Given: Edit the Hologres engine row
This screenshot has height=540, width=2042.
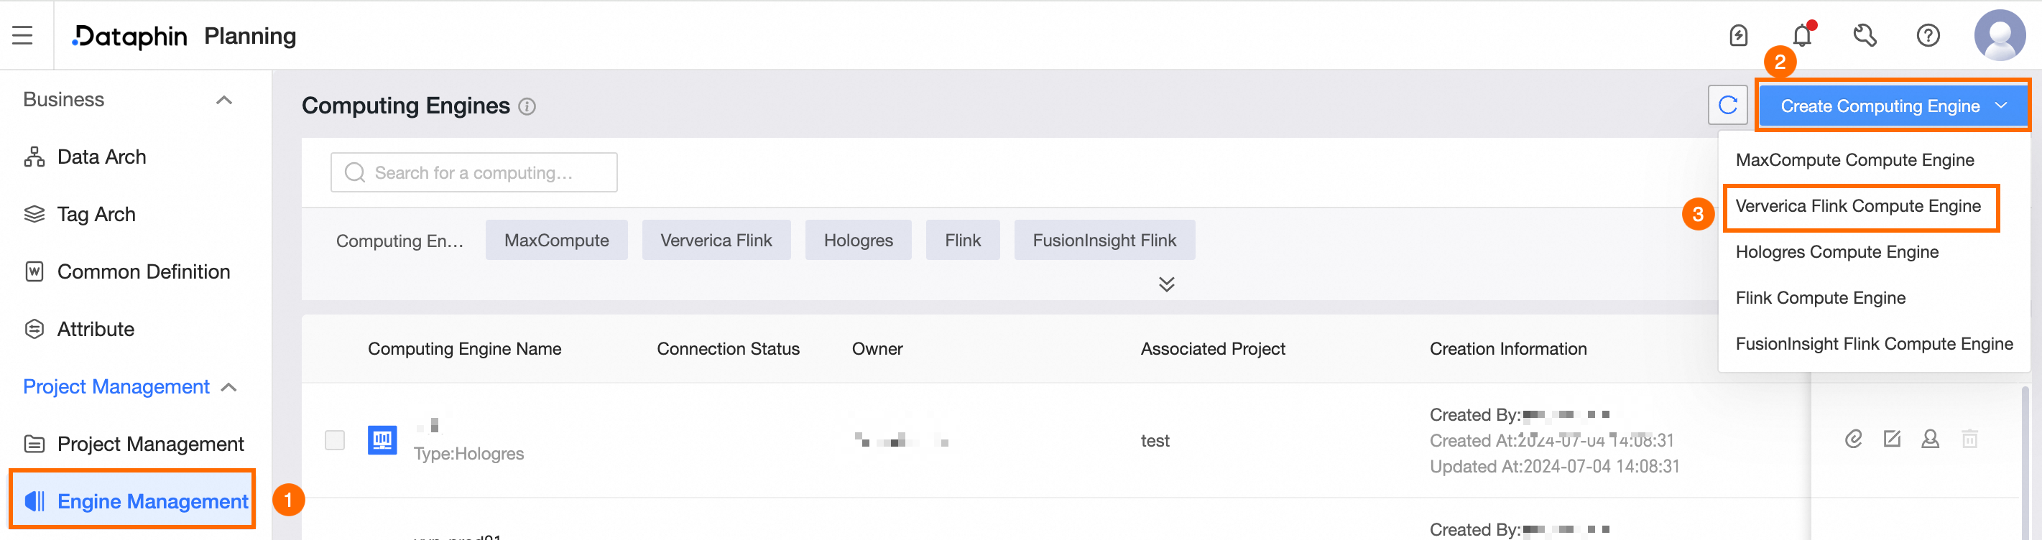Looking at the screenshot, I should [1892, 439].
